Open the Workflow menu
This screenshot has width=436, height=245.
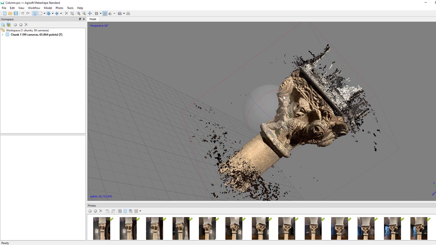[x=34, y=8]
